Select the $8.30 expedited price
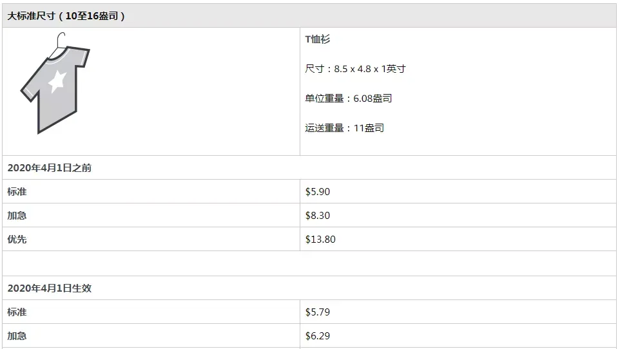The image size is (620, 349). click(318, 216)
